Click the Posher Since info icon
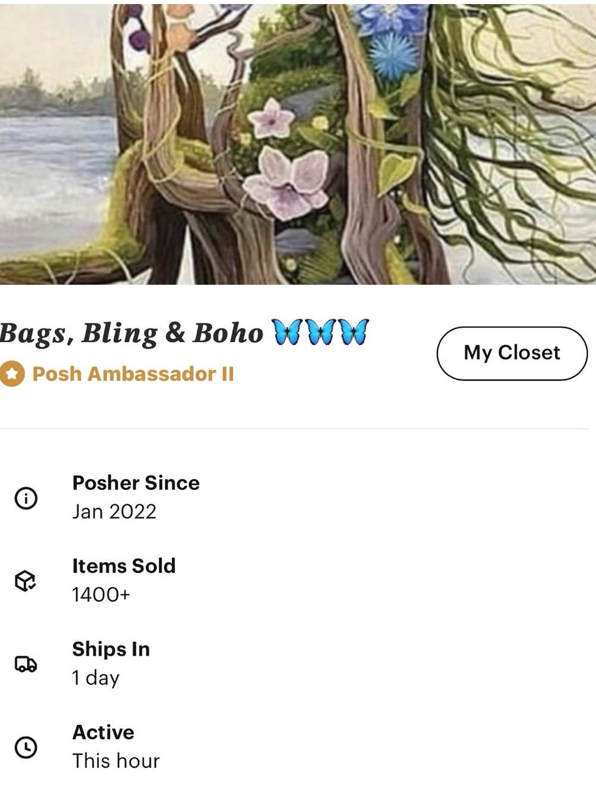Screen dimensions: 596x794 (26, 498)
